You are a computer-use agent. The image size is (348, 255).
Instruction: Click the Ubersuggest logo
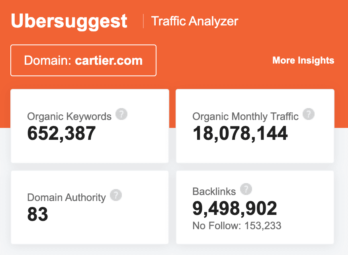(69, 21)
